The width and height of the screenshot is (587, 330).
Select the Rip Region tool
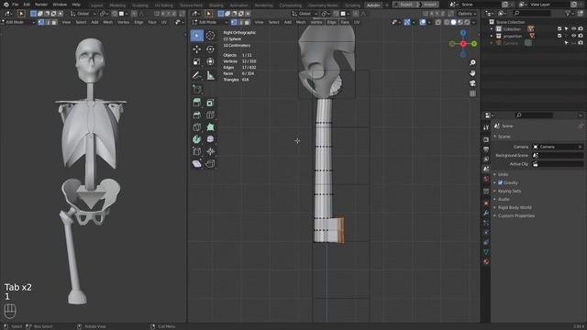pyautogui.click(x=210, y=163)
